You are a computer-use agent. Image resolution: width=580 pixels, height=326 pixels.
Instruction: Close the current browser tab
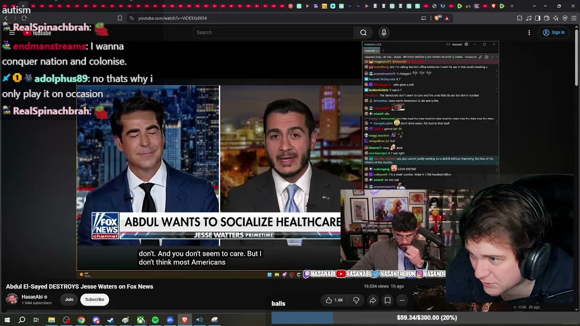[23, 6]
